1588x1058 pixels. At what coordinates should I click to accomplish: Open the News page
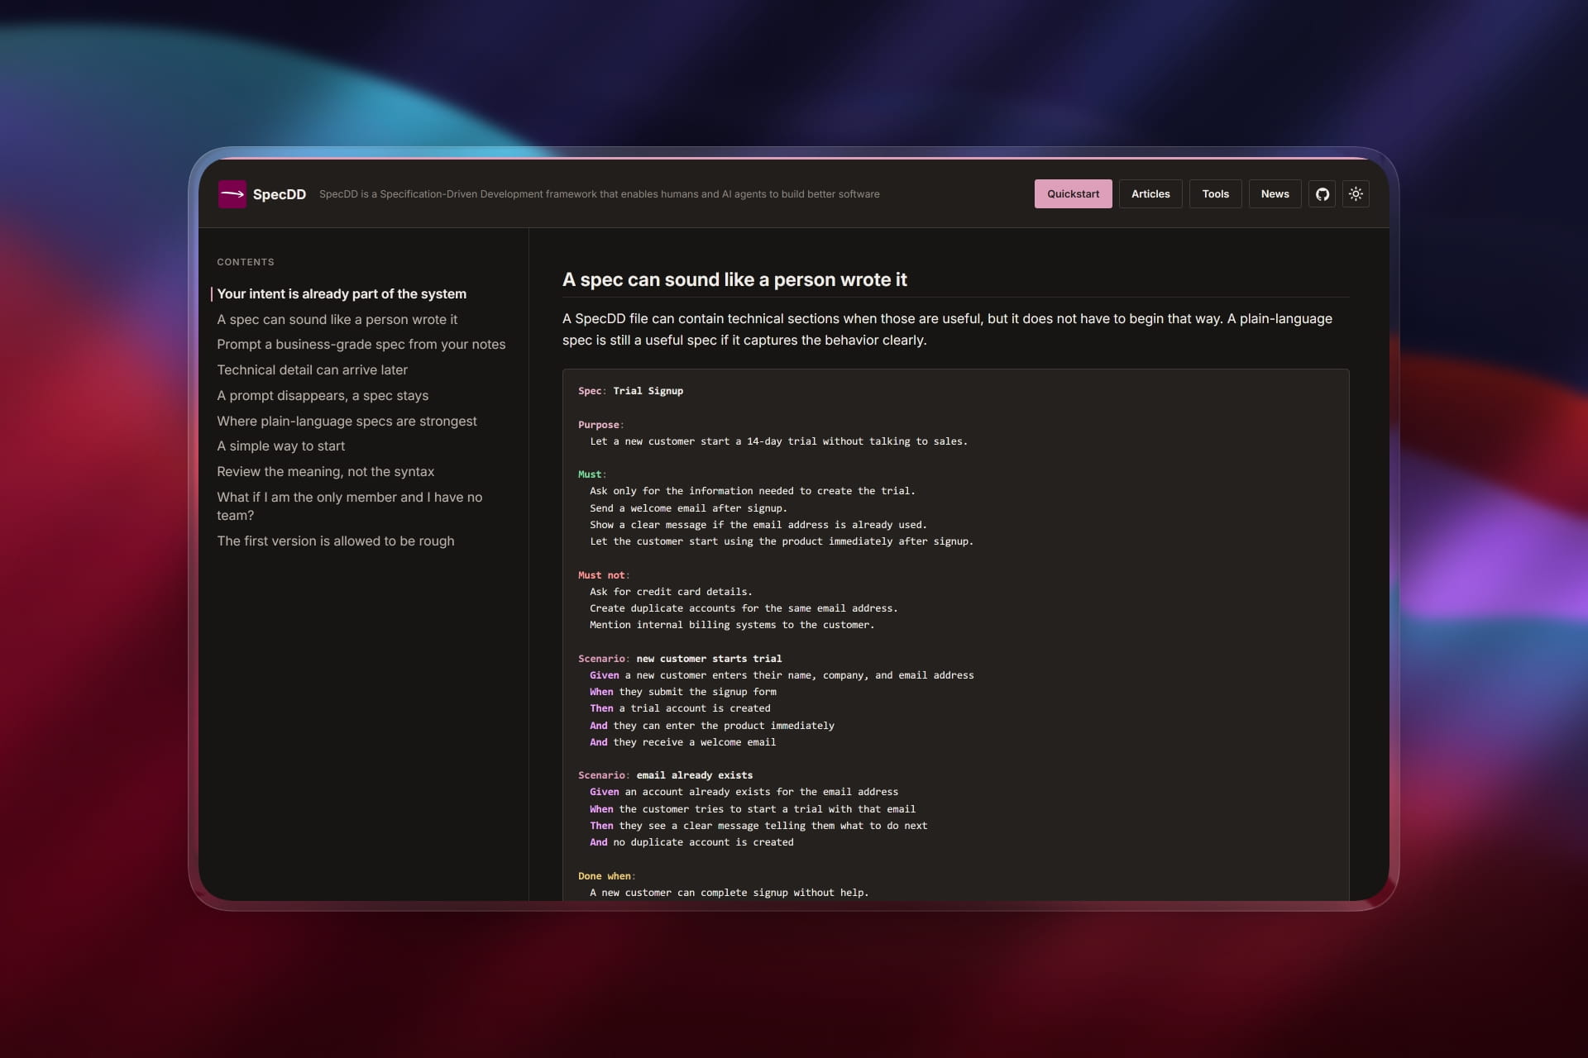pyautogui.click(x=1275, y=194)
